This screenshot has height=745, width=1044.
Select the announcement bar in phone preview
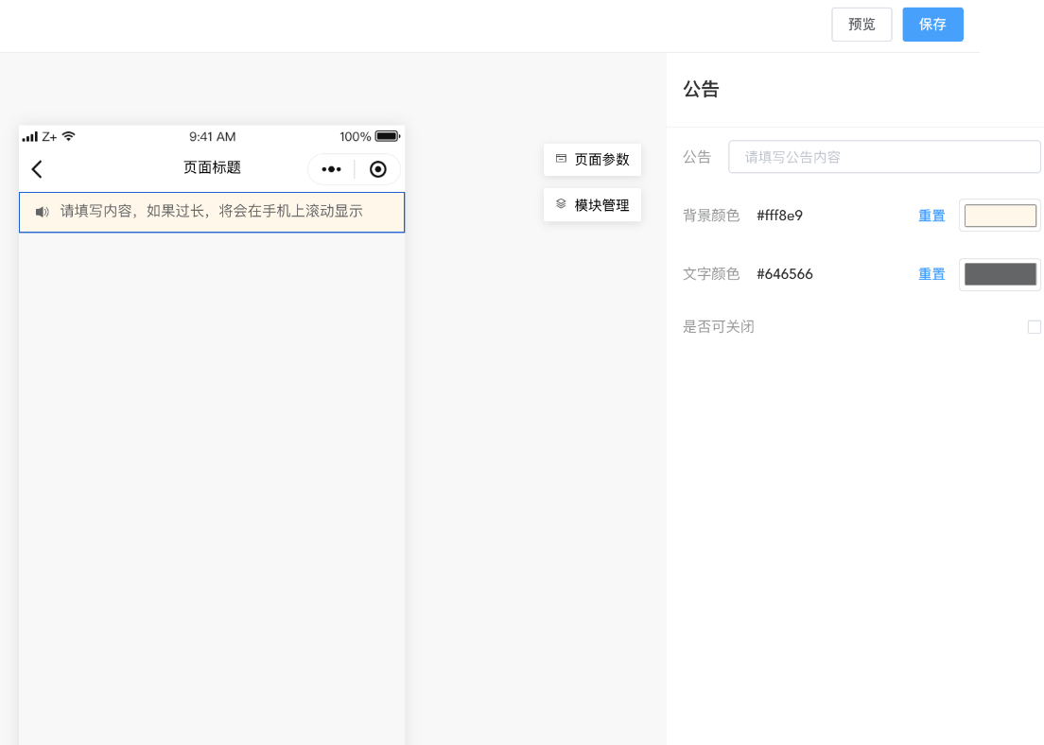click(212, 213)
